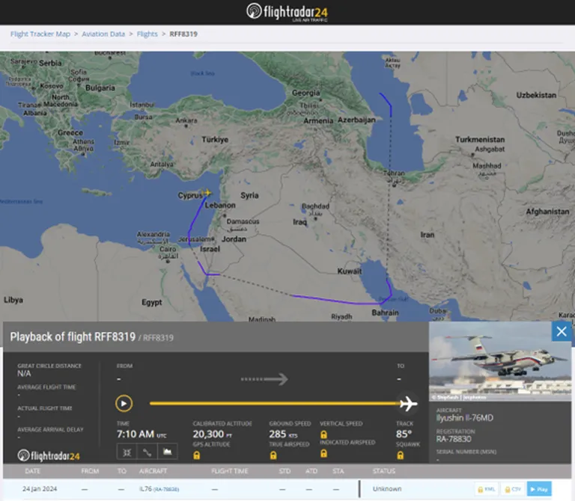The image size is (575, 501).
Task: Click the '285' ground speed value
Action: click(277, 434)
